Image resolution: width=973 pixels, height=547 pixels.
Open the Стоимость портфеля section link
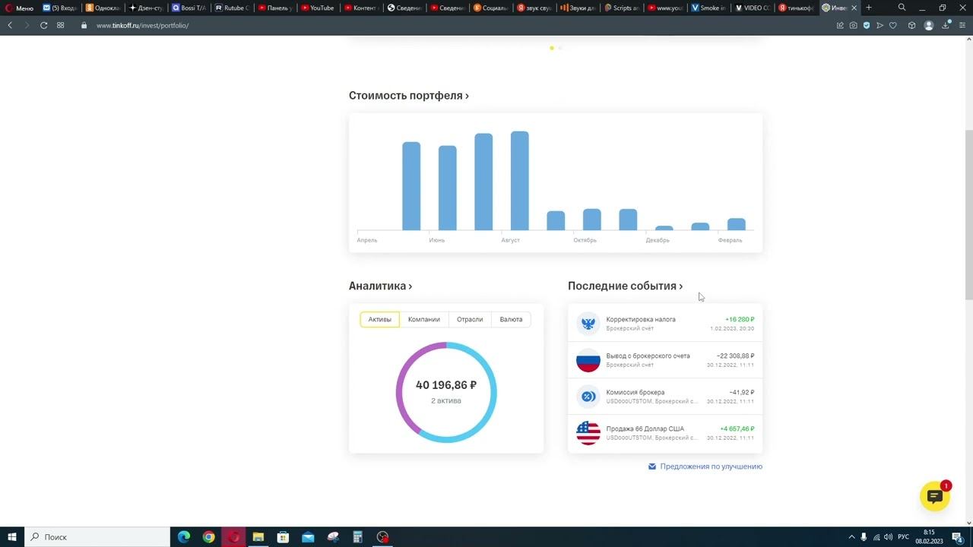point(409,96)
